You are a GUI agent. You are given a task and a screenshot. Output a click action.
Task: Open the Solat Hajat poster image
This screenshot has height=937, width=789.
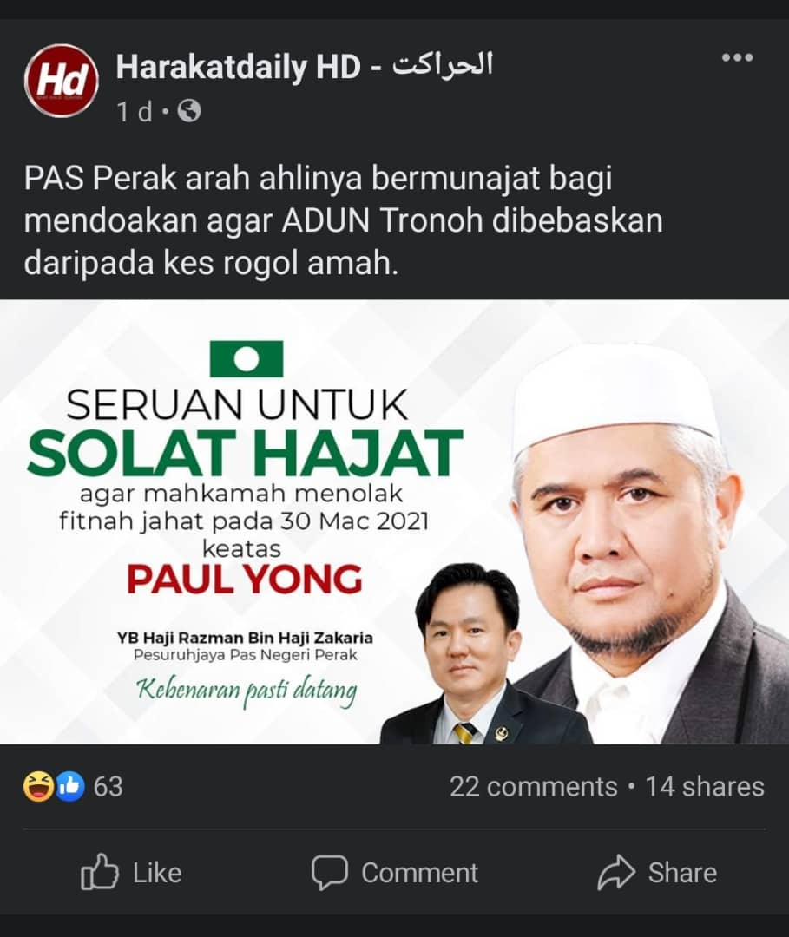394,521
